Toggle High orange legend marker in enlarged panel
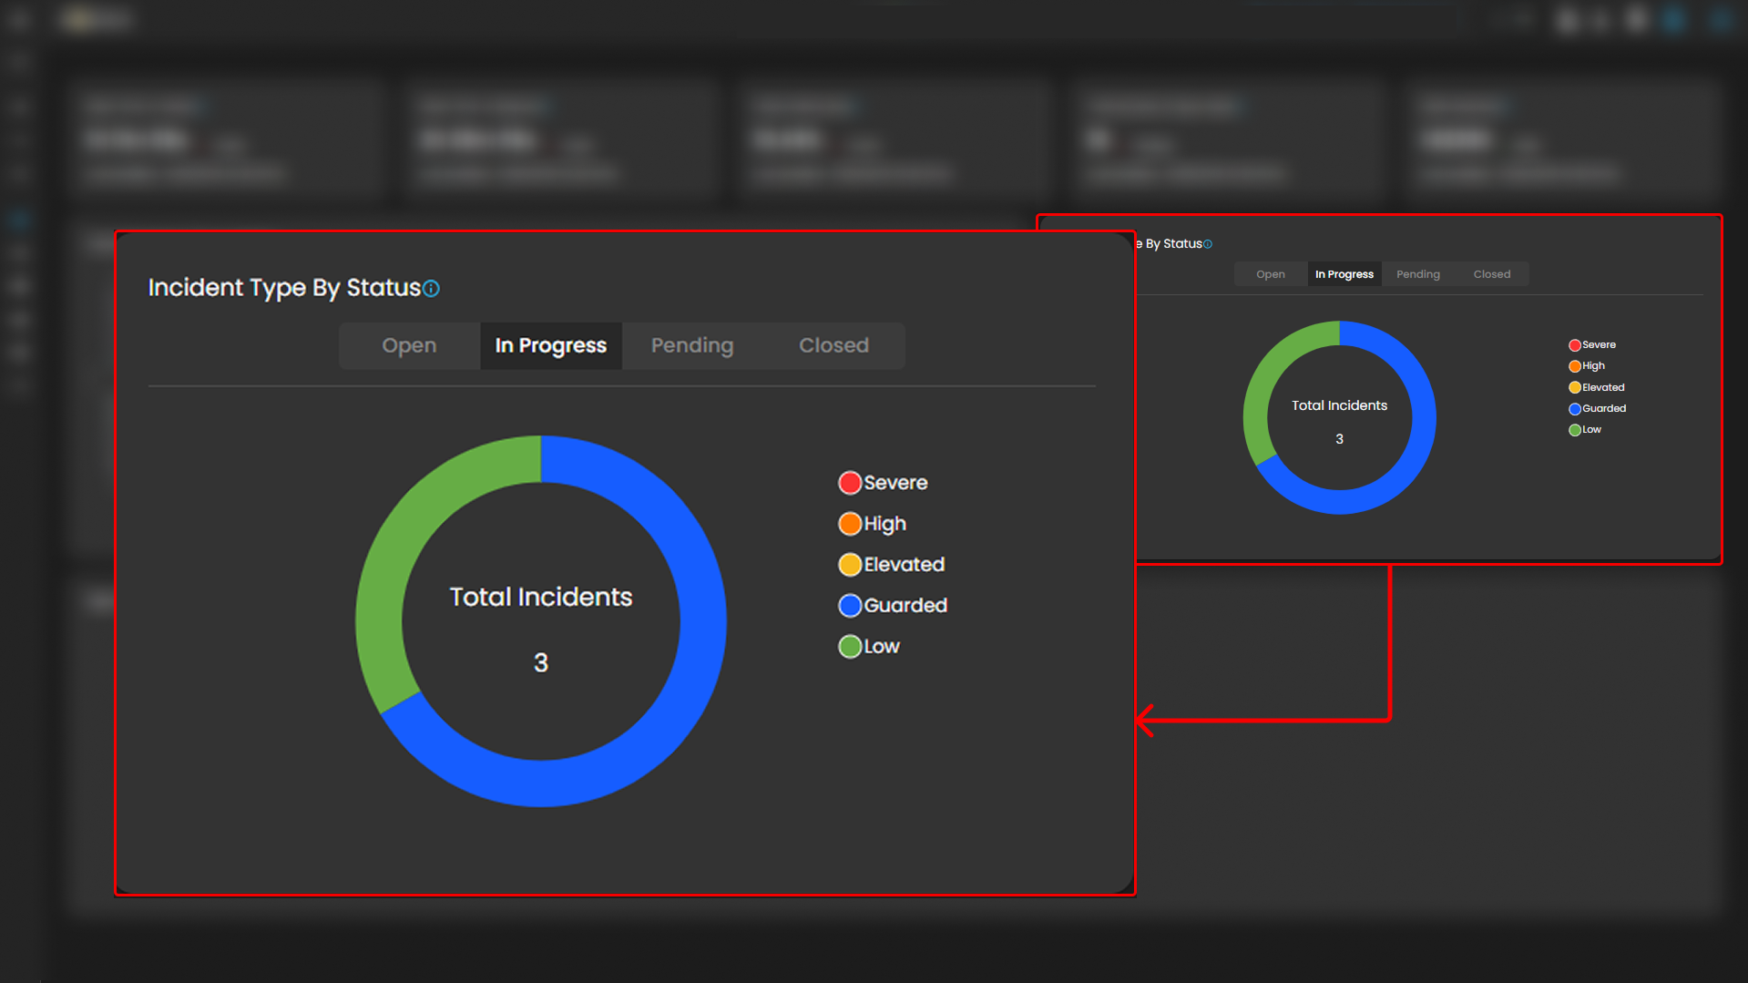1748x983 pixels. 850,524
